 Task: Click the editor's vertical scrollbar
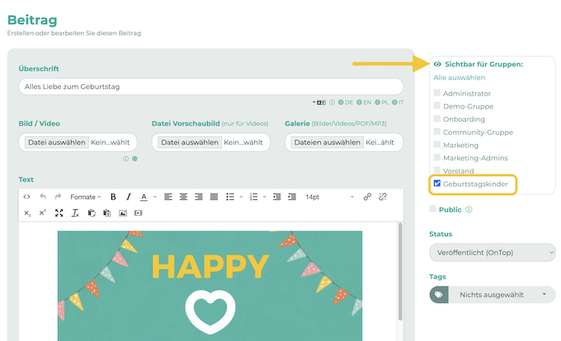click(400, 271)
